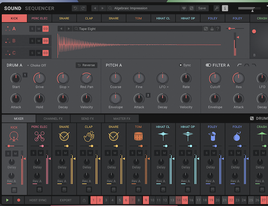Mute layer B

click(x=39, y=41)
